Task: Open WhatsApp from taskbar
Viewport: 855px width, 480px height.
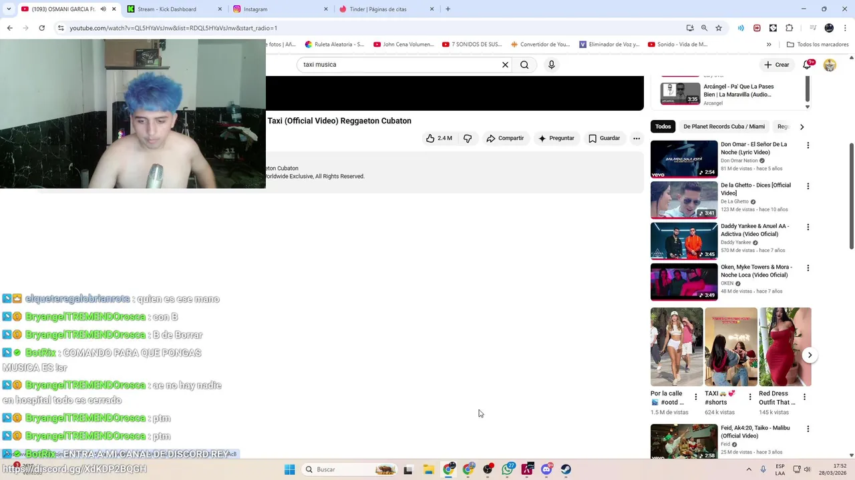Action: [508, 469]
